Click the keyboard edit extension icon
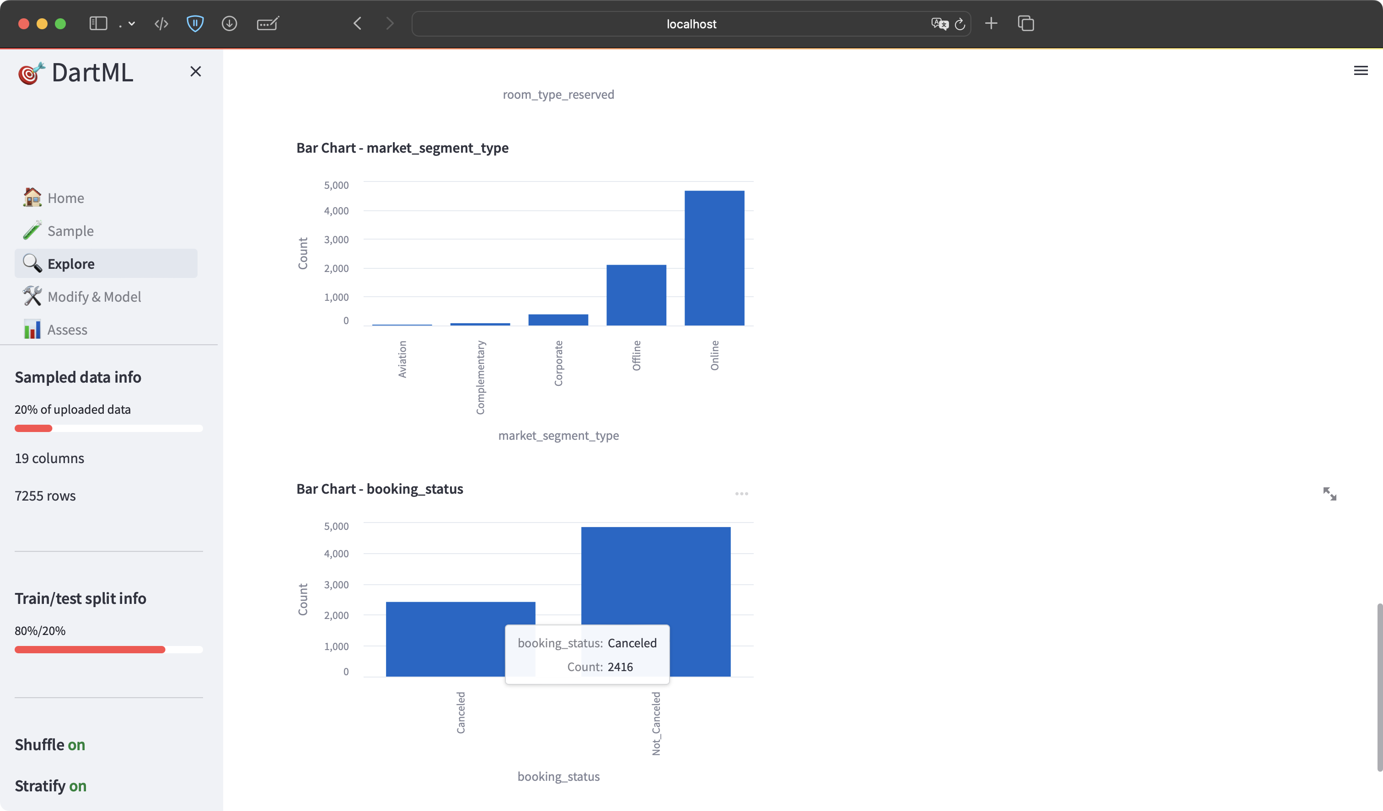Viewport: 1383px width, 811px height. 268,24
